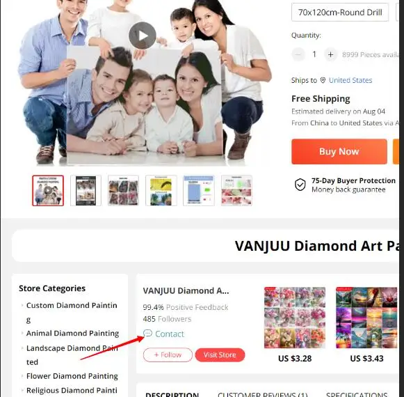Screen dimensions: 404x397
Task: Open the Description tab
Action: tap(172, 394)
